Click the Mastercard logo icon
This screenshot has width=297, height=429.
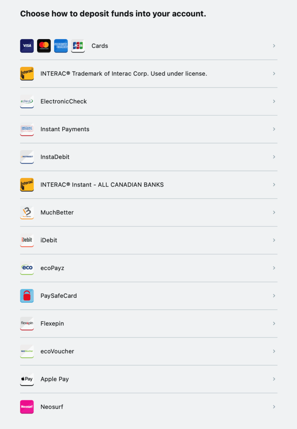pyautogui.click(x=44, y=46)
